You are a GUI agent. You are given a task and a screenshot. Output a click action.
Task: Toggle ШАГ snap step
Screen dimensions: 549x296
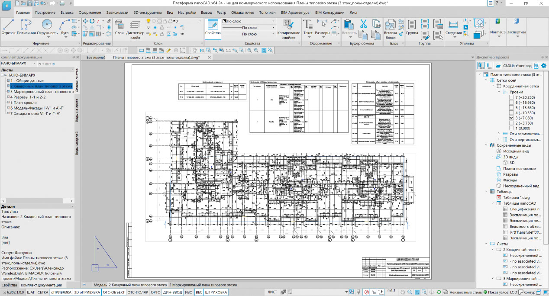point(31,292)
